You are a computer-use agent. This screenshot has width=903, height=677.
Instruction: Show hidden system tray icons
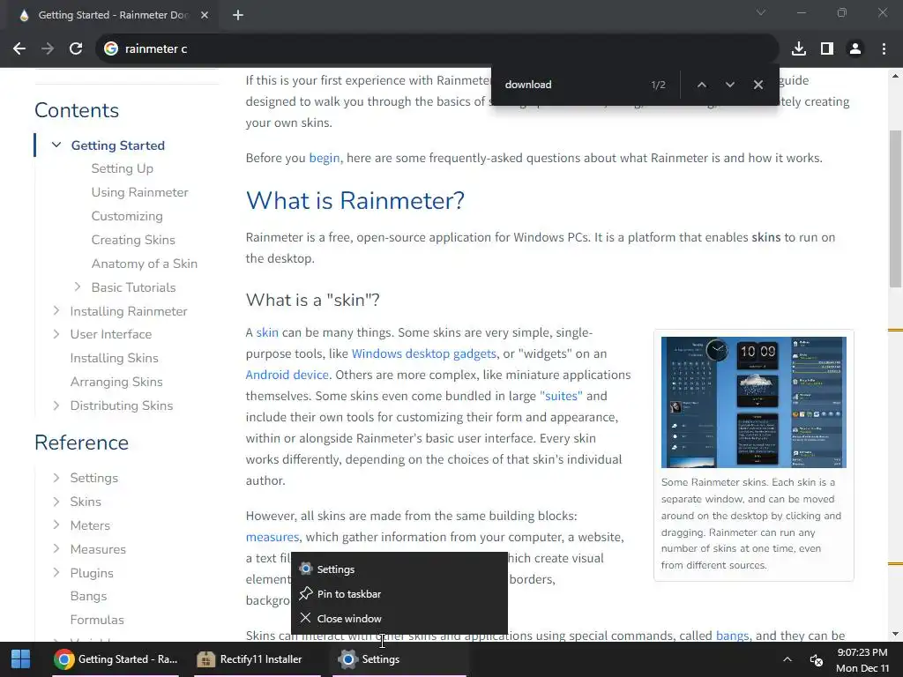click(x=787, y=659)
